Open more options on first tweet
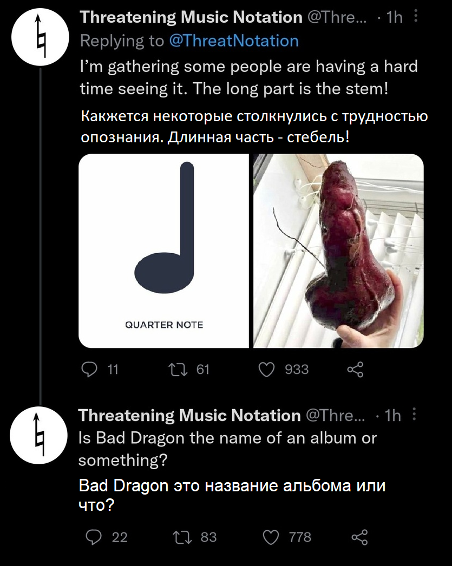452x566 pixels. [416, 17]
